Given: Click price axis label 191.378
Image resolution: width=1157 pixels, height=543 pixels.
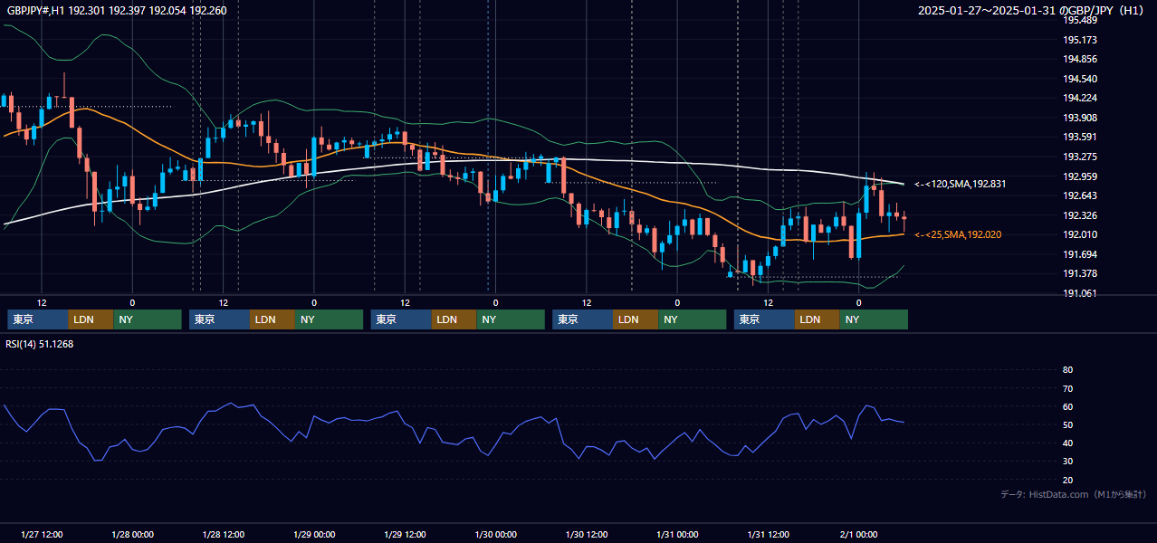Looking at the screenshot, I should 1080,273.
